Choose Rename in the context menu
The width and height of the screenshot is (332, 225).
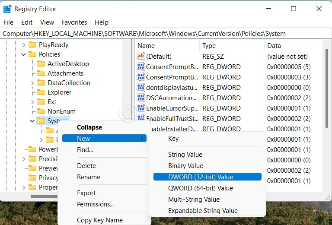(x=89, y=177)
